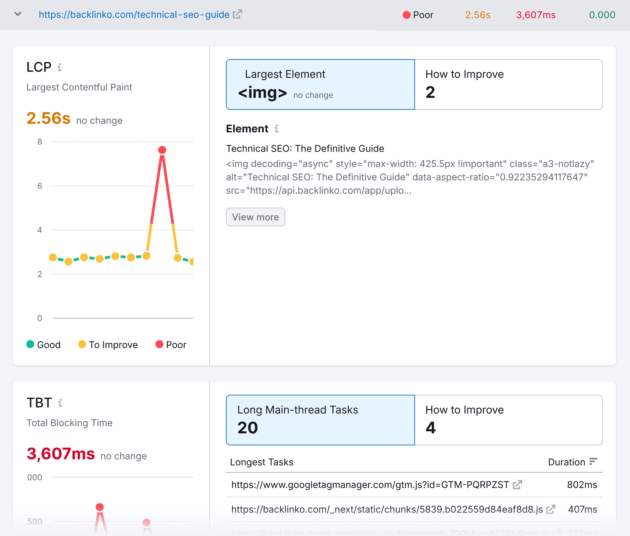Click the red peak point on the LCP chart
Viewport: 630px width, 536px height.
(162, 150)
